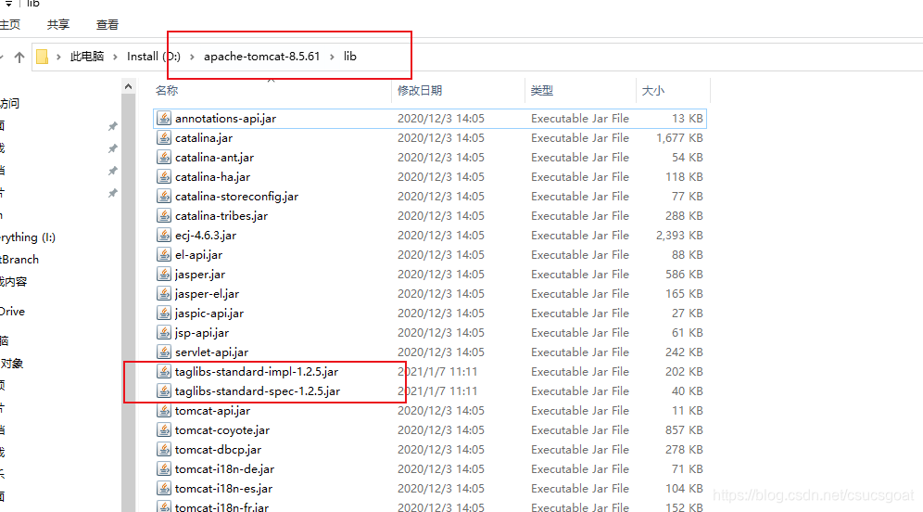Expand the chevron after 此电脑 in the address bar
The image size is (923, 512).
pyautogui.click(x=115, y=57)
